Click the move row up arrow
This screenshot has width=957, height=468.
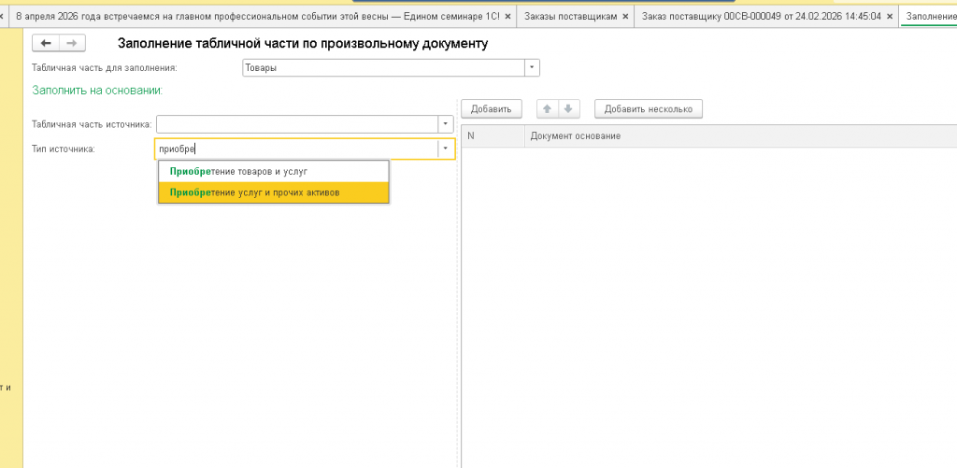[548, 109]
